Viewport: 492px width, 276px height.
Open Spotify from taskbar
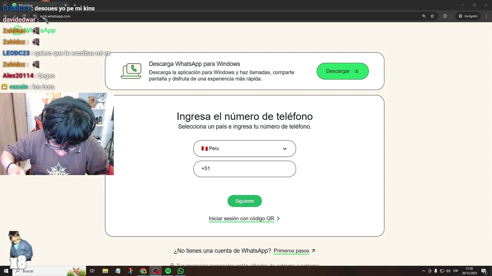168,271
